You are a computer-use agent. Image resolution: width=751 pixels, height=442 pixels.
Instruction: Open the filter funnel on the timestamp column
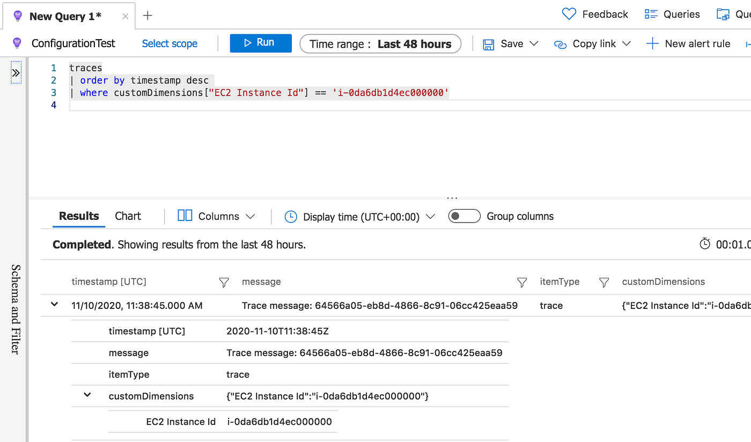coord(224,282)
